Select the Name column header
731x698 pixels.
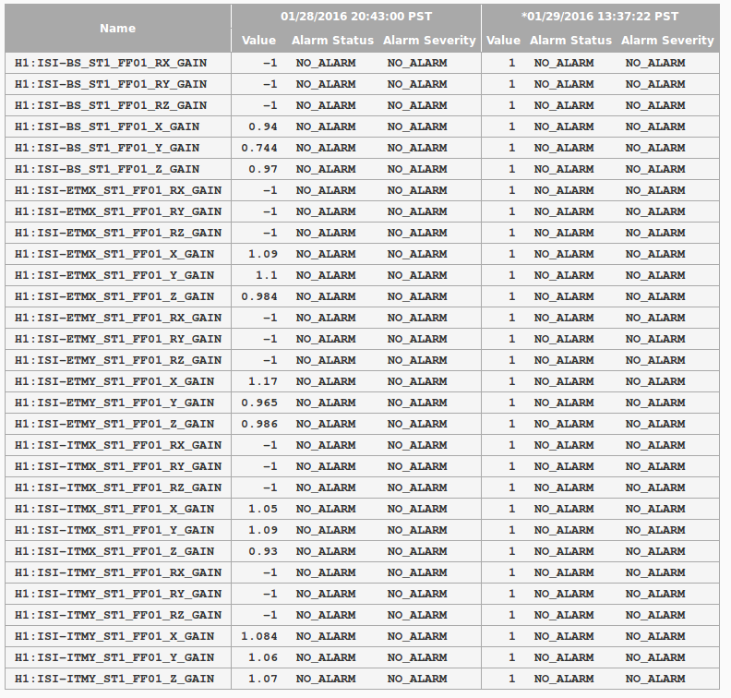(x=118, y=29)
